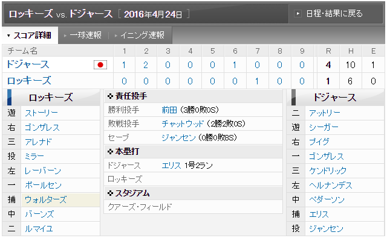Open winning pitcher 前田 link
The image size is (387, 241).
[x=169, y=110]
